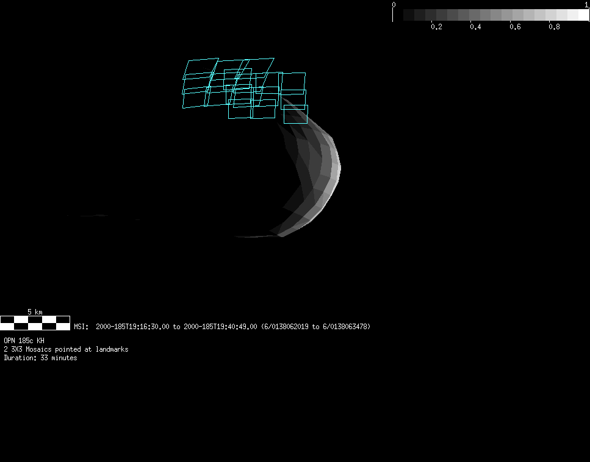
Task: Click the lowest right cyan footprint frame
Action: [295, 114]
